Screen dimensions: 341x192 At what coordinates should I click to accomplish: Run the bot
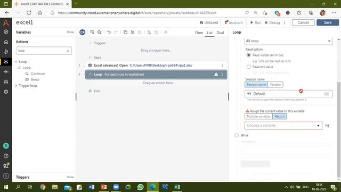[256, 22]
